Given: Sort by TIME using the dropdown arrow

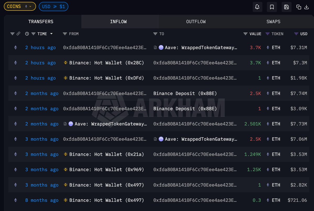Looking at the screenshot, I should click(x=52, y=34).
